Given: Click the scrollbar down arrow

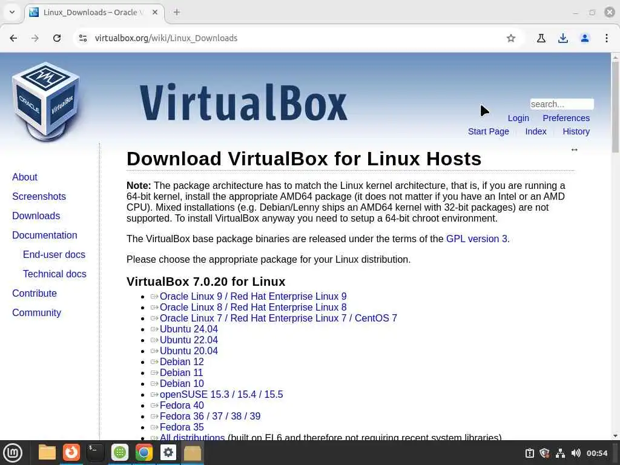Looking at the screenshot, I should (615, 436).
